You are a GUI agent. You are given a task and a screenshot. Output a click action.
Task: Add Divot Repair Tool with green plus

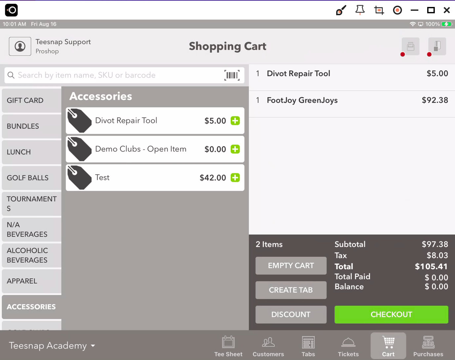[x=235, y=121]
